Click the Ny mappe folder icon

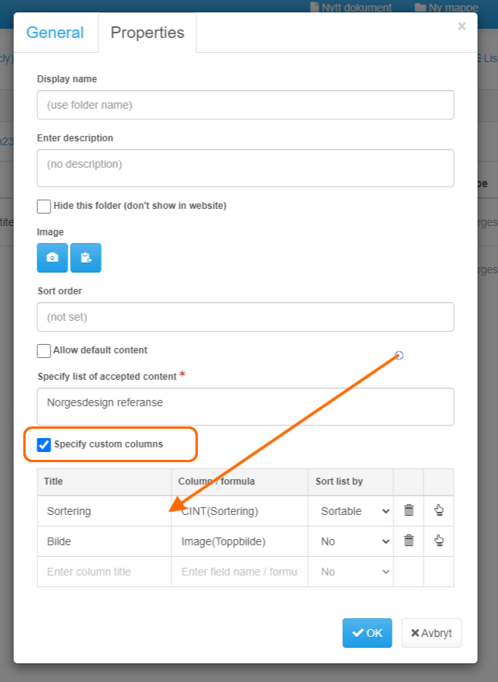tap(420, 8)
